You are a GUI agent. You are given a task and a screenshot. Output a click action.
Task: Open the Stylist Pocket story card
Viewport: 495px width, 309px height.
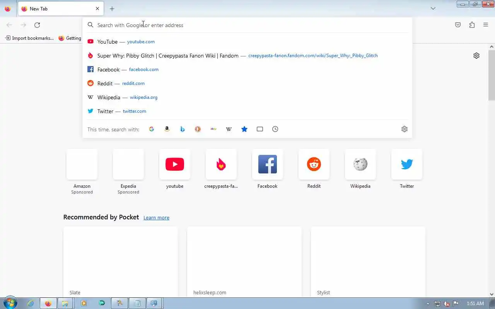click(368, 262)
